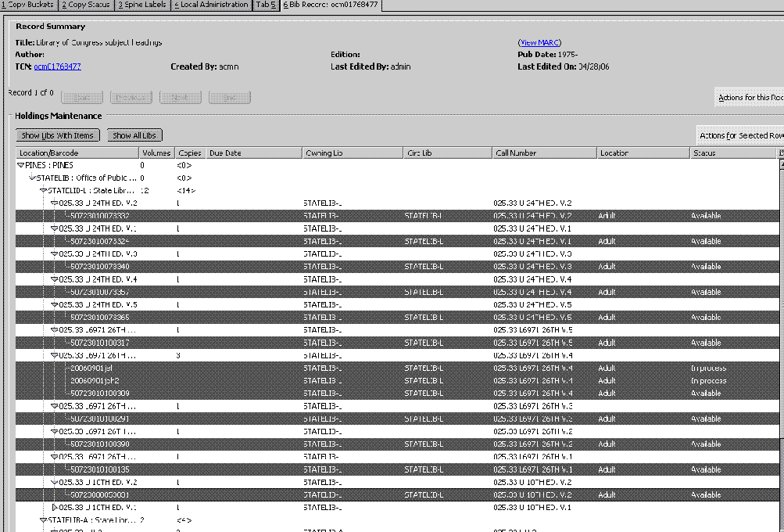Collapse the STATELIB-A State Library node

(x=43, y=520)
